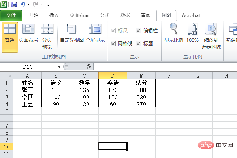This screenshot has height=158, width=237.
Task: Open the Acrobat ribbon tab
Action: (x=191, y=15)
